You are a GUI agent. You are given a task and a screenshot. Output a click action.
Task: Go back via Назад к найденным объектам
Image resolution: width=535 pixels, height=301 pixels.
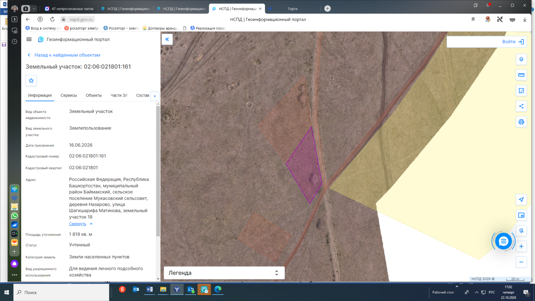click(x=63, y=55)
